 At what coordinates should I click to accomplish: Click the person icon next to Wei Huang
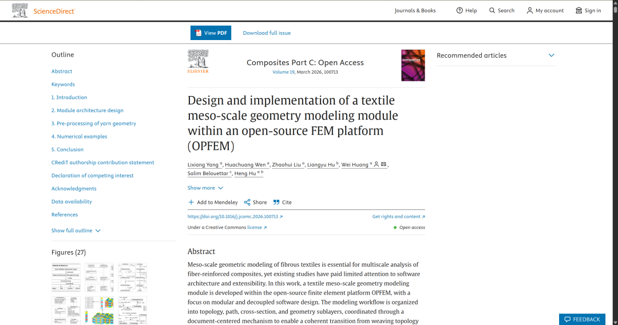[x=377, y=164]
